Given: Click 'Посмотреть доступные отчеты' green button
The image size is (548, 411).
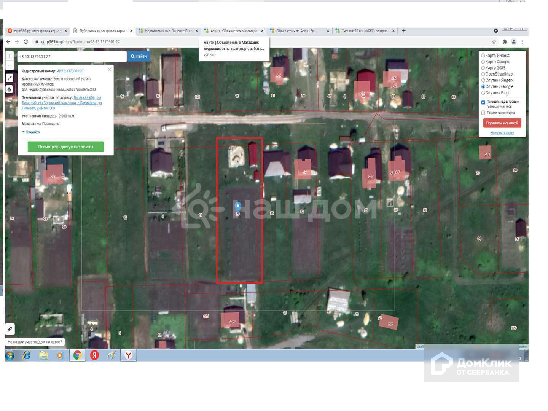Looking at the screenshot, I should pos(66,147).
